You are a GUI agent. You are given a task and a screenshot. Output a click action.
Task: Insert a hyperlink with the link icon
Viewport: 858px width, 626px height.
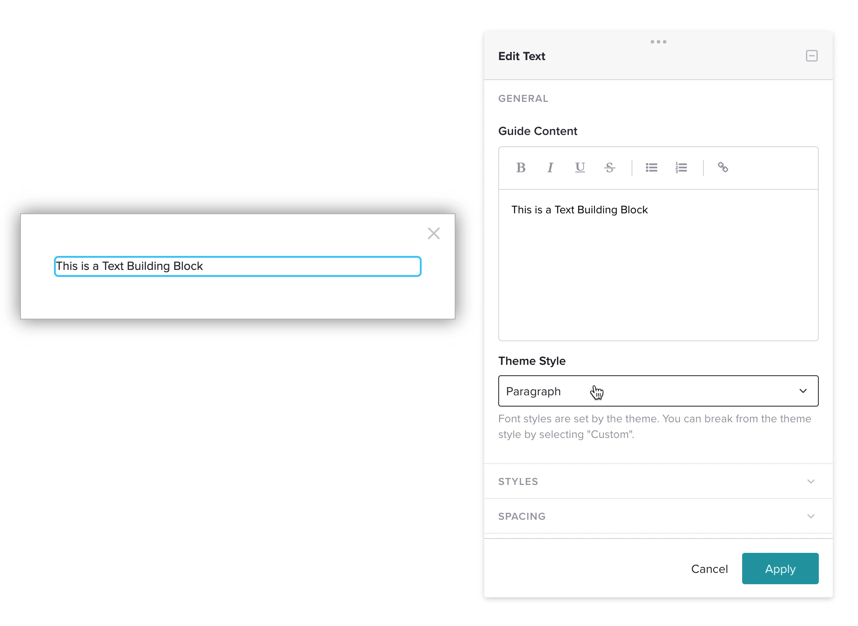click(x=723, y=168)
